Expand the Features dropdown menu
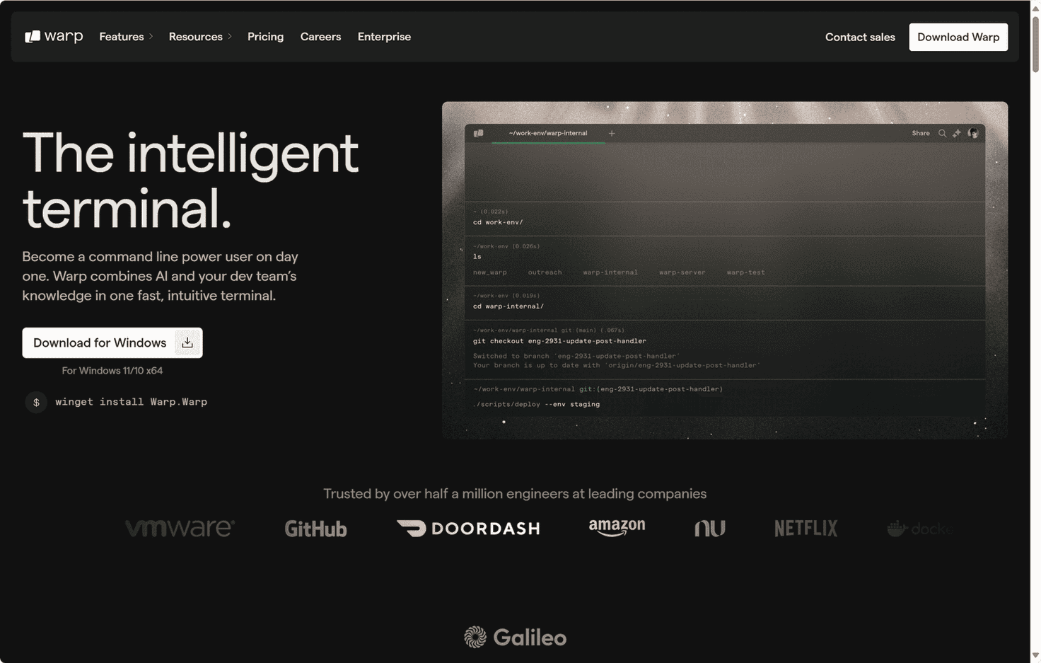Screen dimensions: 1041x663 126,37
